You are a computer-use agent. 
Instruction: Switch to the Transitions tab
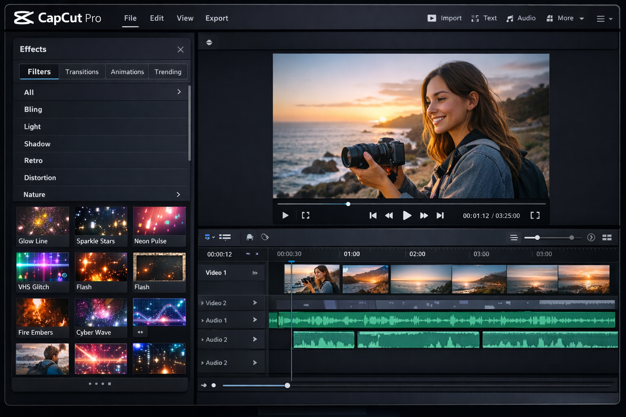tap(82, 72)
